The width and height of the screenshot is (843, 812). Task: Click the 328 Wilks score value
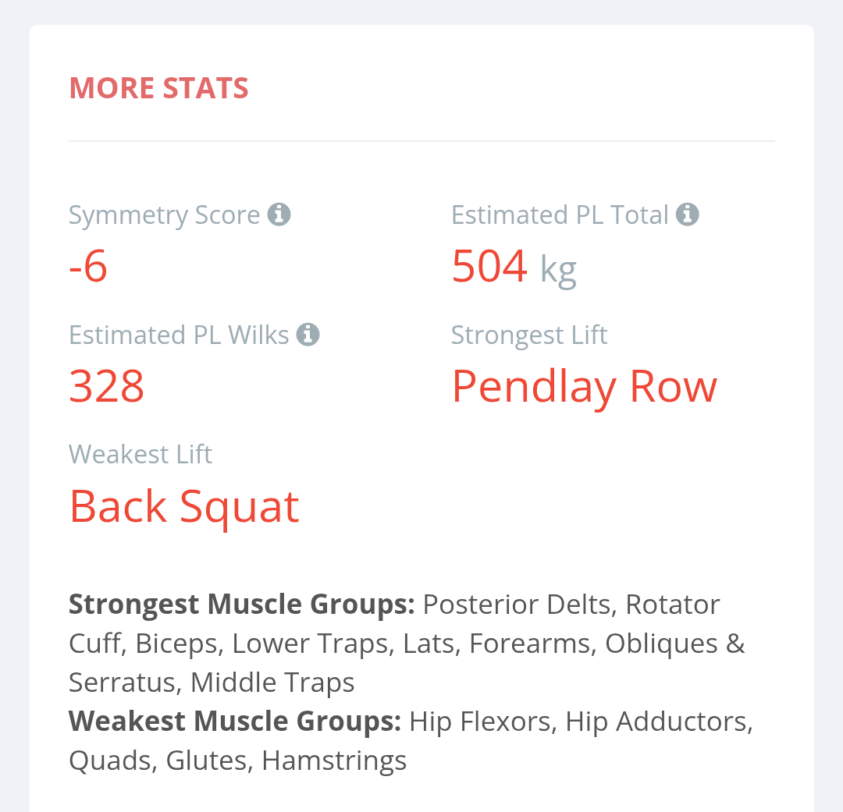[107, 386]
